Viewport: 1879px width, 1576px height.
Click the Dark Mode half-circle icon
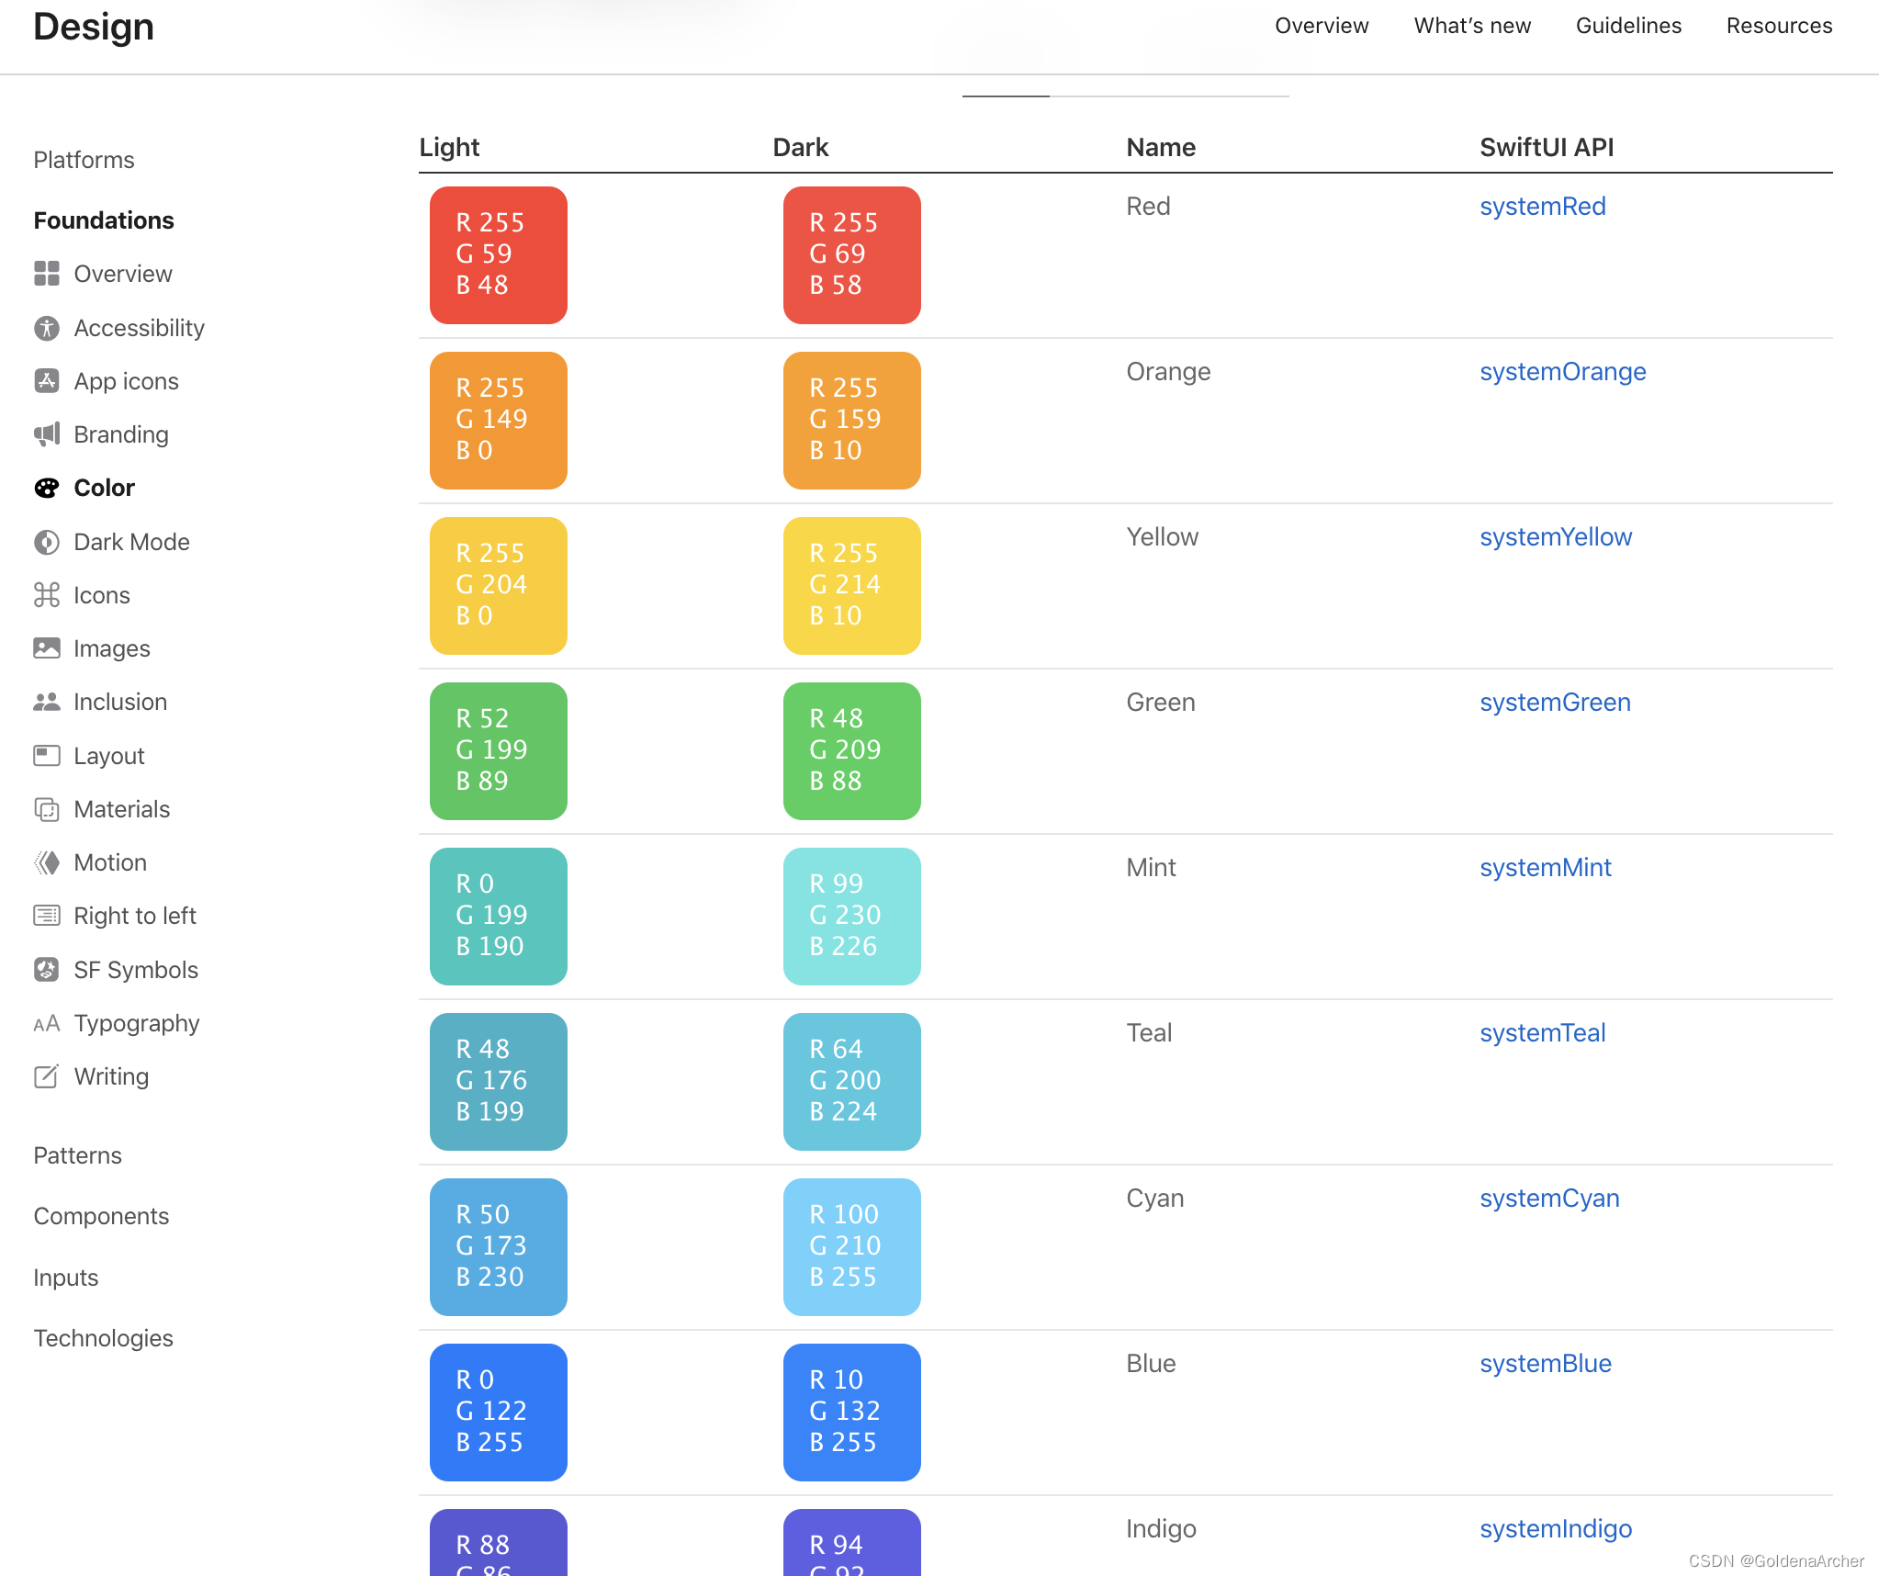pos(47,542)
